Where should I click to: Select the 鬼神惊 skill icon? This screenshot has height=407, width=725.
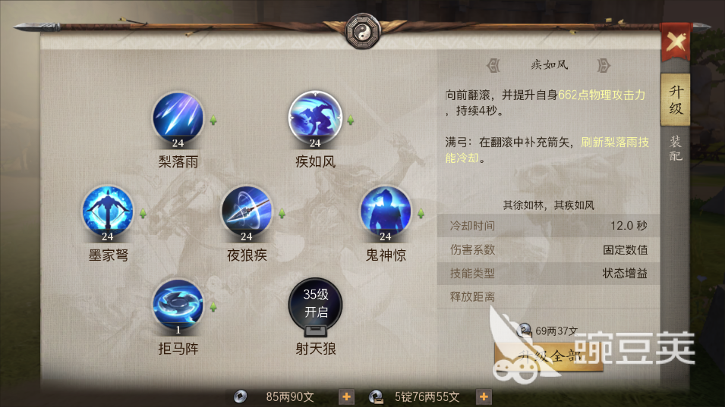[x=385, y=211]
